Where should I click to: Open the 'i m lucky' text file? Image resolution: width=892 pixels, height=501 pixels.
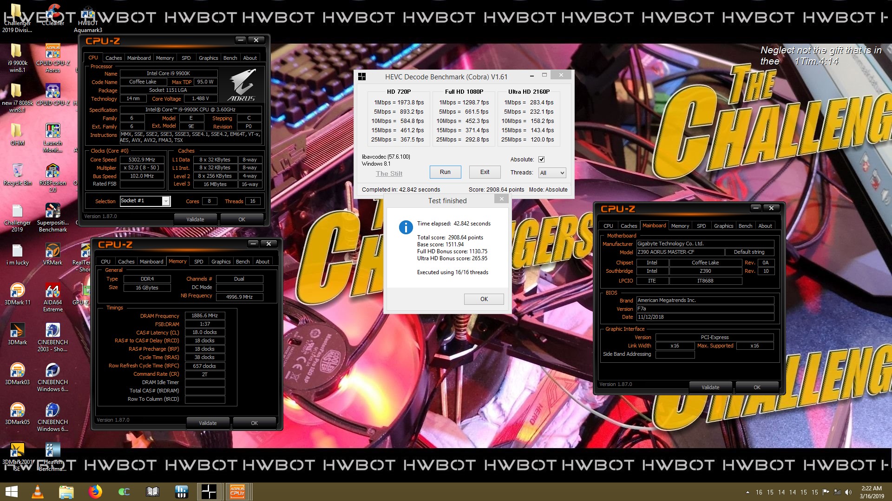click(x=17, y=254)
